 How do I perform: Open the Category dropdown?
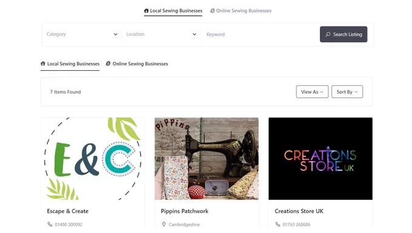(82, 34)
